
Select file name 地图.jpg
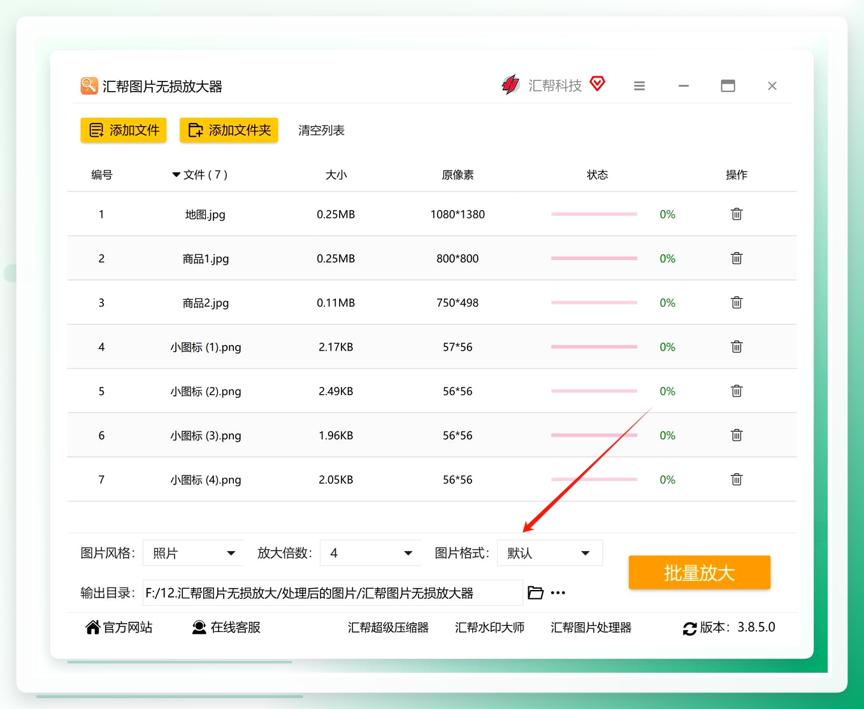(x=205, y=214)
